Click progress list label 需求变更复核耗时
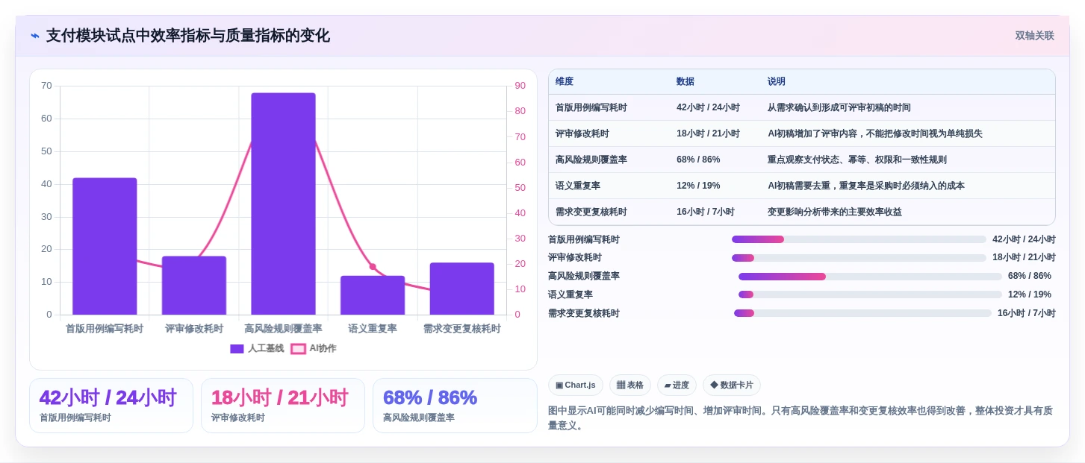Image resolution: width=1085 pixels, height=463 pixels. (584, 313)
